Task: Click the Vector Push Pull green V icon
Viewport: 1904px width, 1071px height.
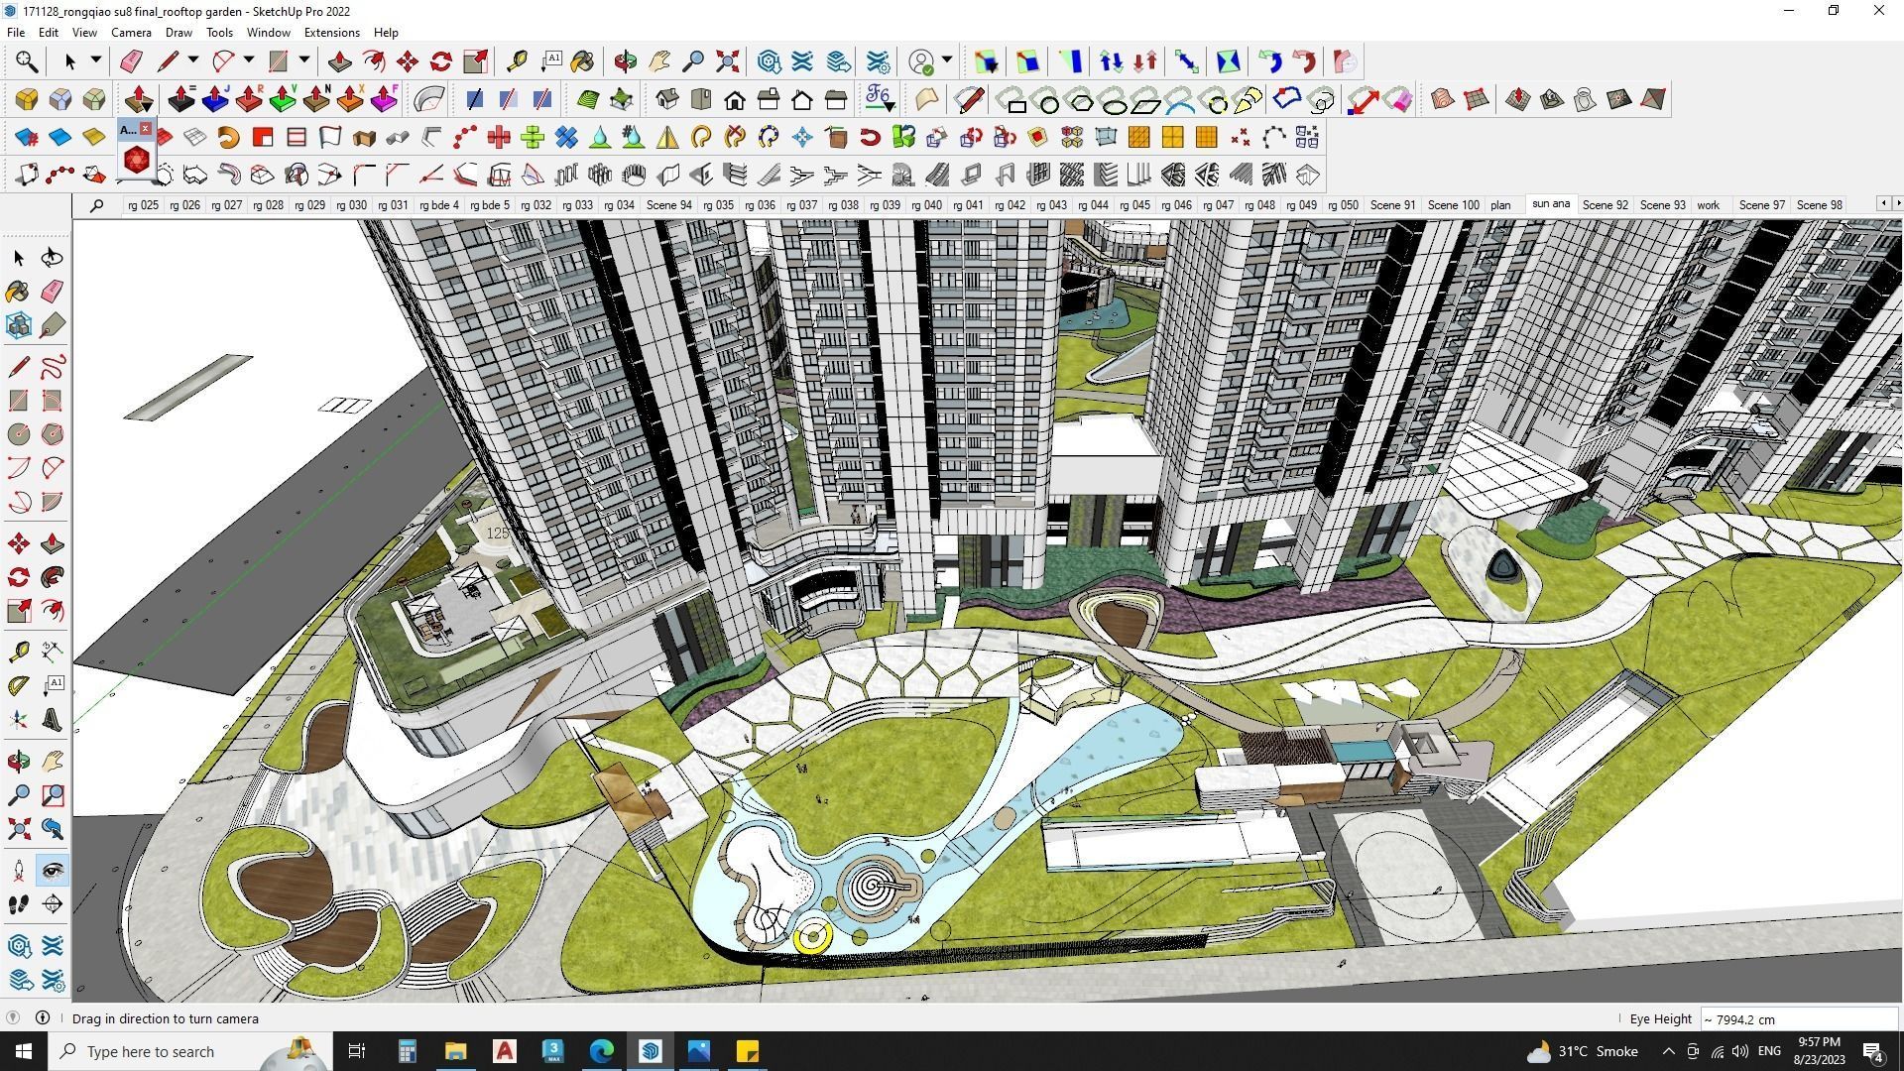Action: pos(283,99)
